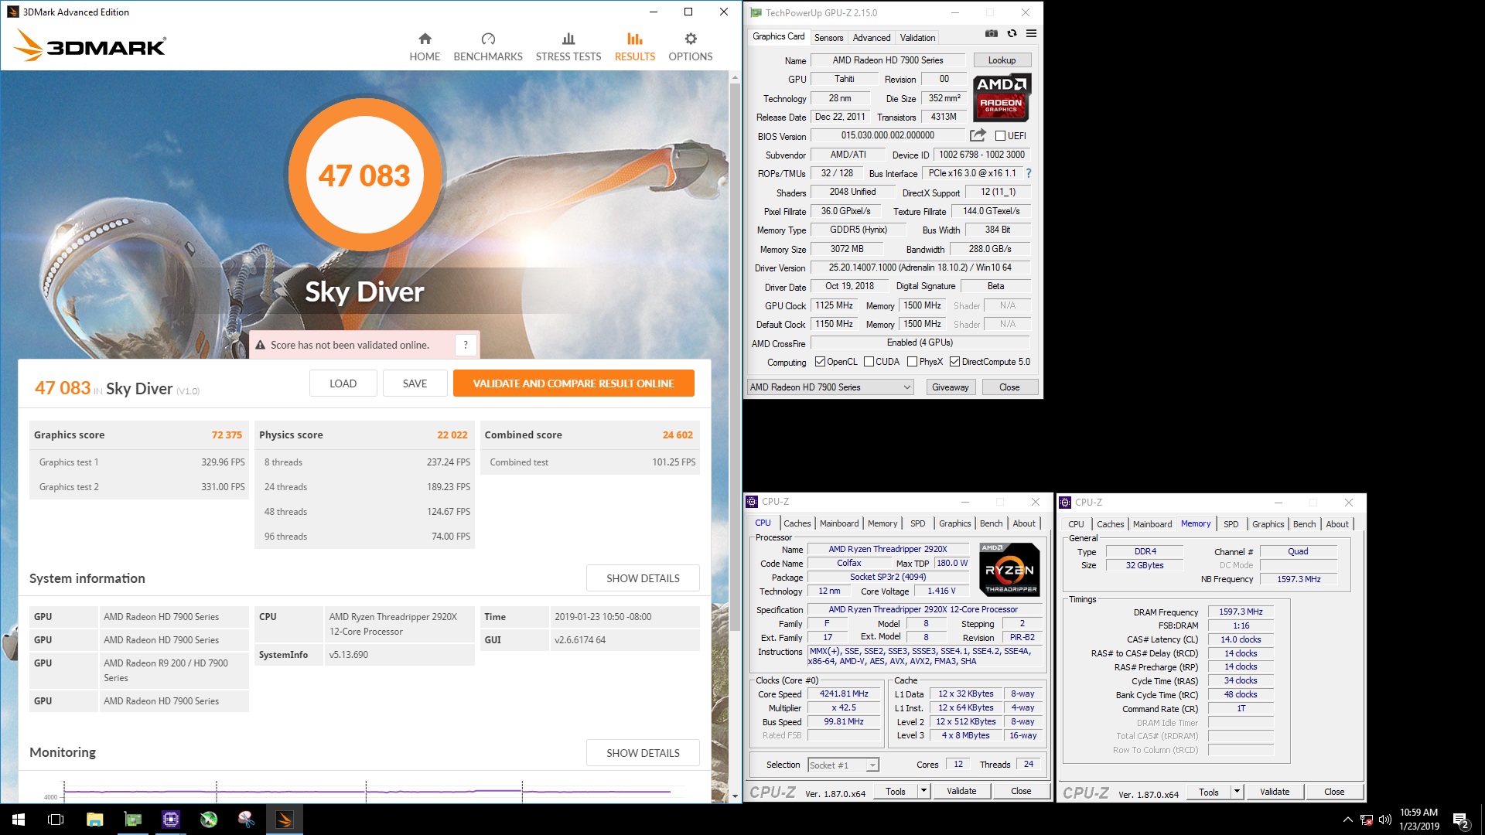Image resolution: width=1485 pixels, height=835 pixels.
Task: Switch to SPD tab in right CPU-Z window
Action: [1231, 524]
